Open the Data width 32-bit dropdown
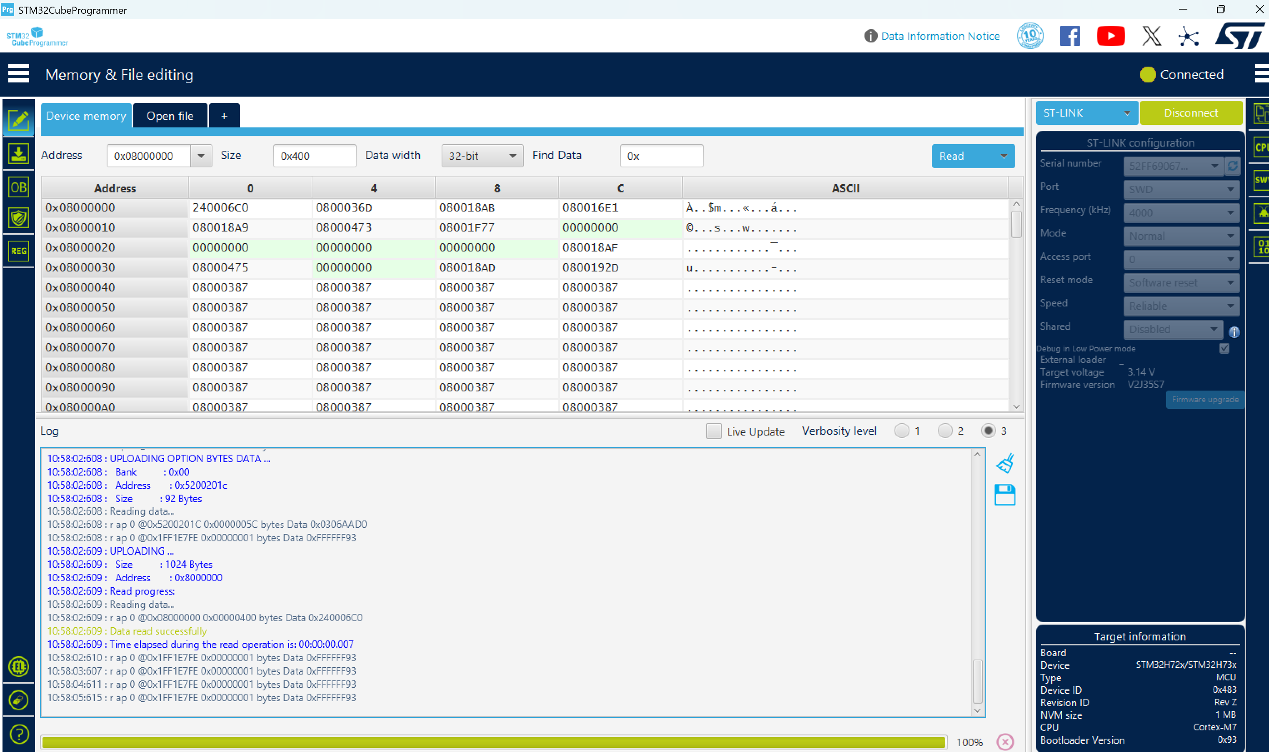The height and width of the screenshot is (752, 1269). (x=482, y=156)
